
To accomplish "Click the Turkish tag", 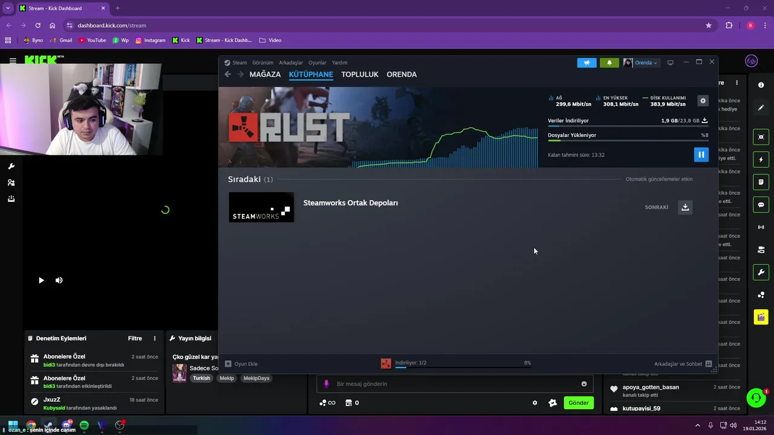I will (201, 378).
